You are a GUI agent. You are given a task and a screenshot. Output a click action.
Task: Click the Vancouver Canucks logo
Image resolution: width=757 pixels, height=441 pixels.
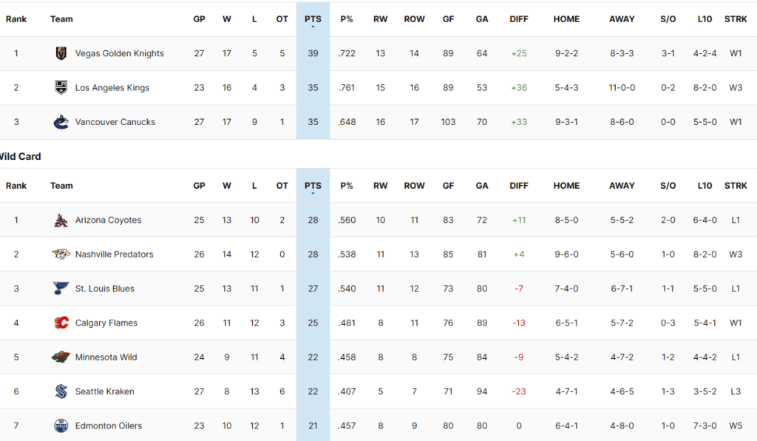pyautogui.click(x=61, y=122)
